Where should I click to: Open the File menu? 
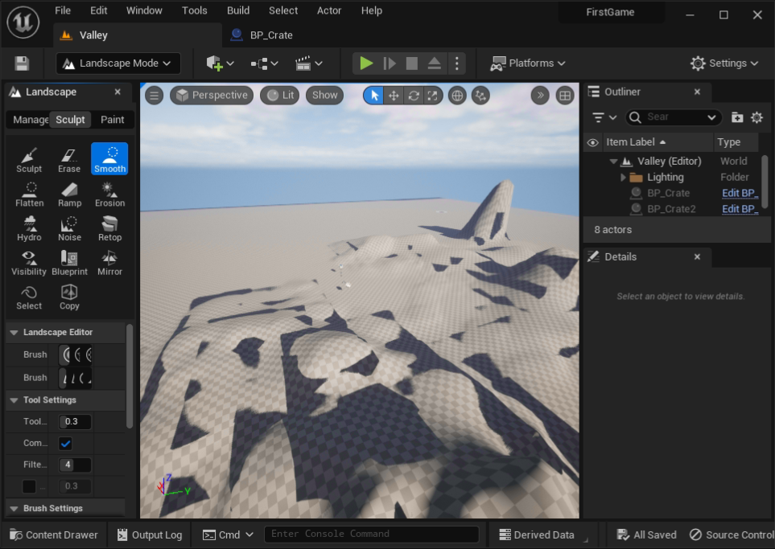click(63, 10)
